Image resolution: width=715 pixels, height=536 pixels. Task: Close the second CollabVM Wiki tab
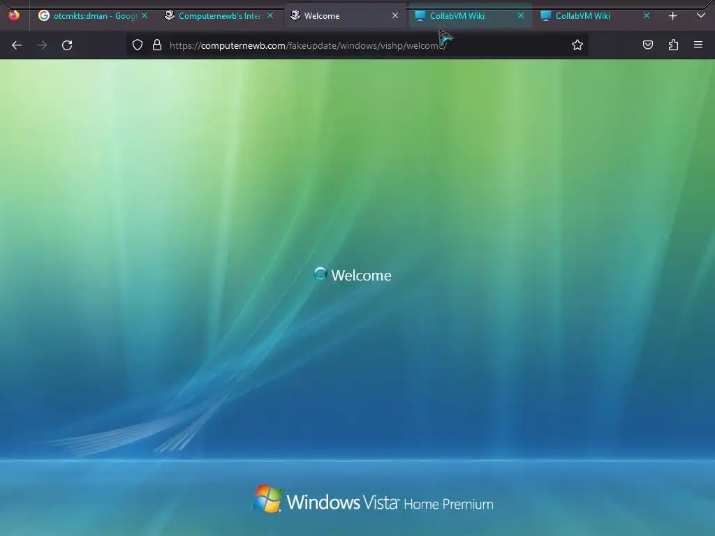646,15
